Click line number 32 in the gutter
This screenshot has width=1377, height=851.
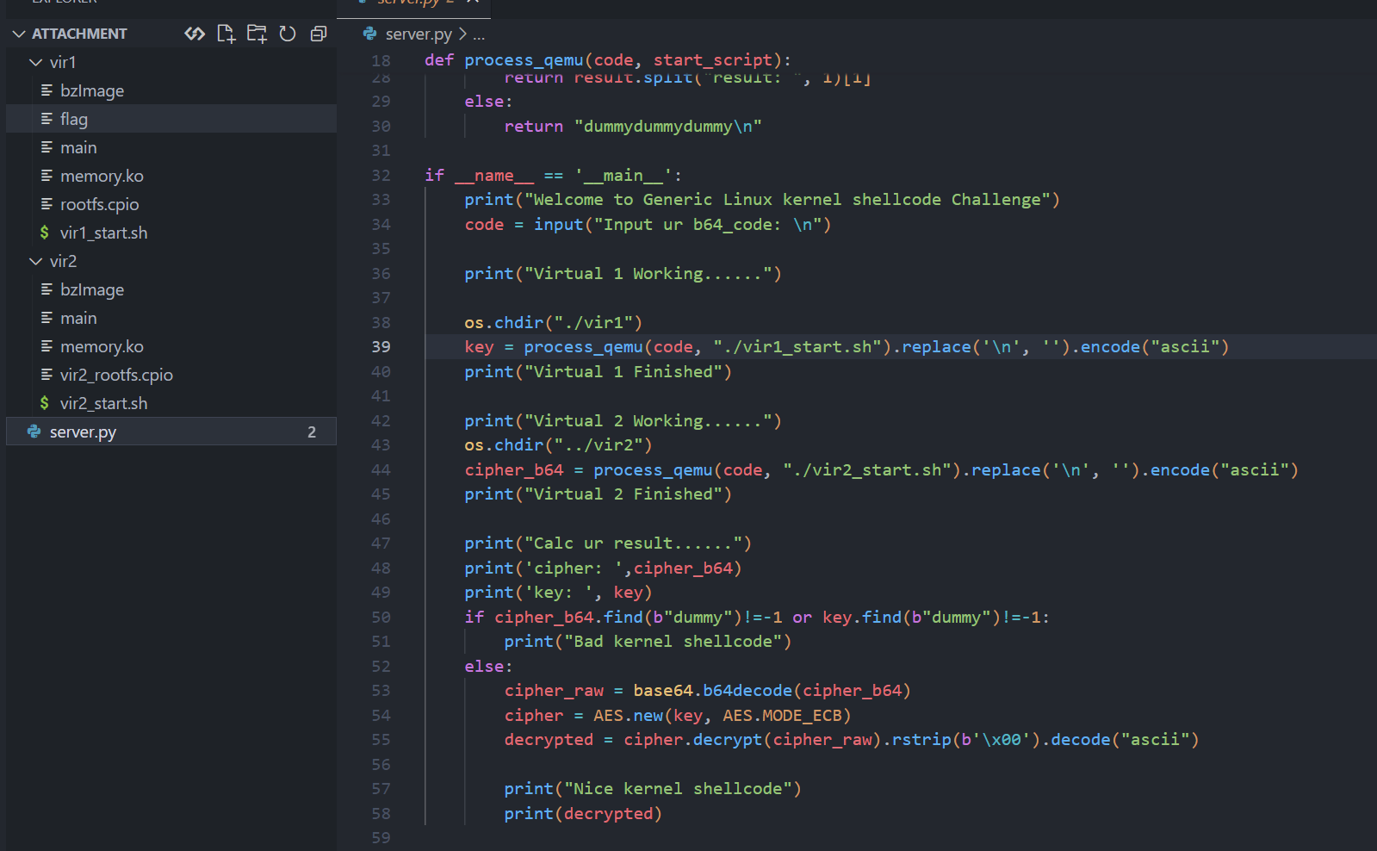[x=381, y=175]
